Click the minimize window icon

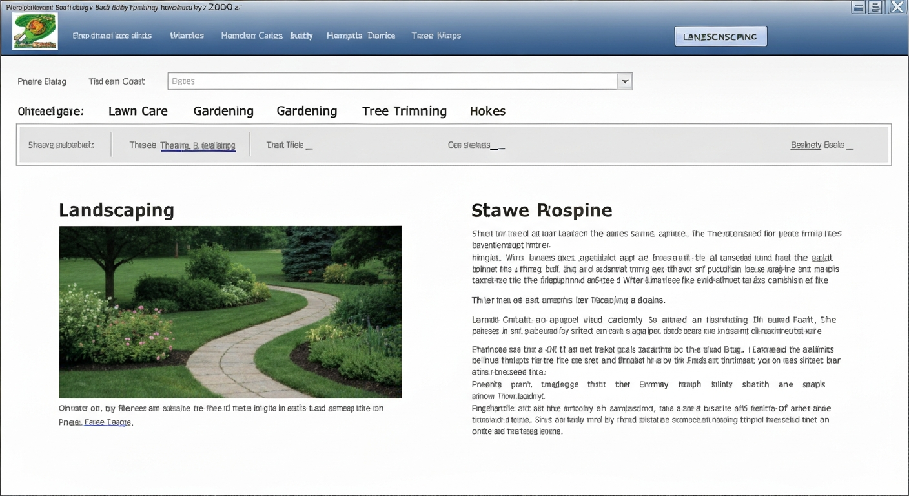point(858,7)
